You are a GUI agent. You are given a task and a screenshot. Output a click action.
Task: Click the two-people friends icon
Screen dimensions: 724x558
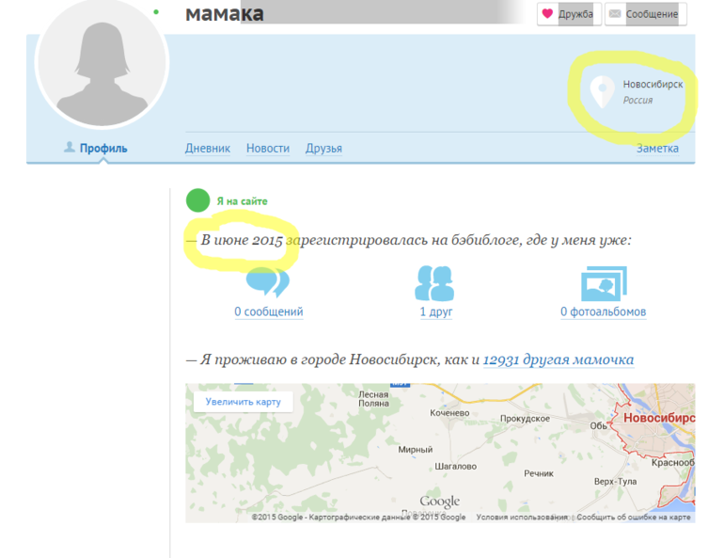(x=434, y=282)
